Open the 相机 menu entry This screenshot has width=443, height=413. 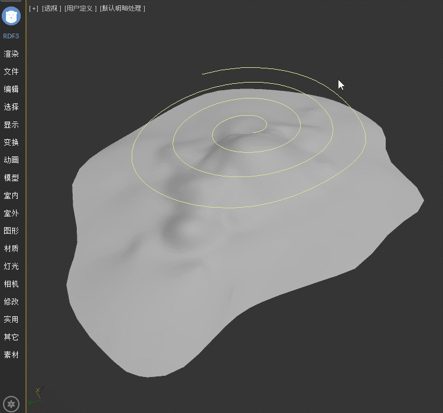tap(11, 284)
